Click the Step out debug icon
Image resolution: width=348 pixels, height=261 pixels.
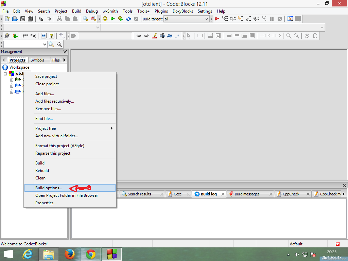pos(248,19)
